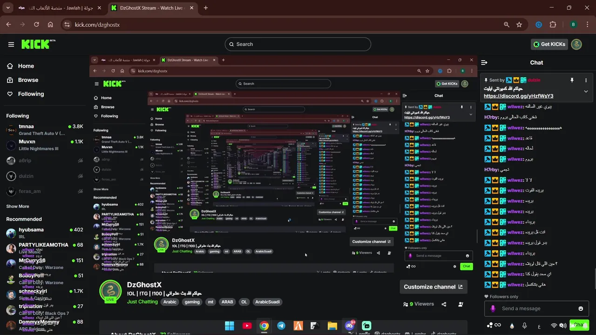Screen dimensions: 596x335
Task: Open Just Chatting category link under large DzGhostX
Action: click(x=142, y=302)
